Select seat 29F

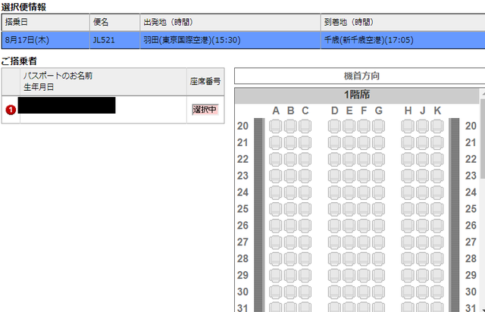[364, 275]
